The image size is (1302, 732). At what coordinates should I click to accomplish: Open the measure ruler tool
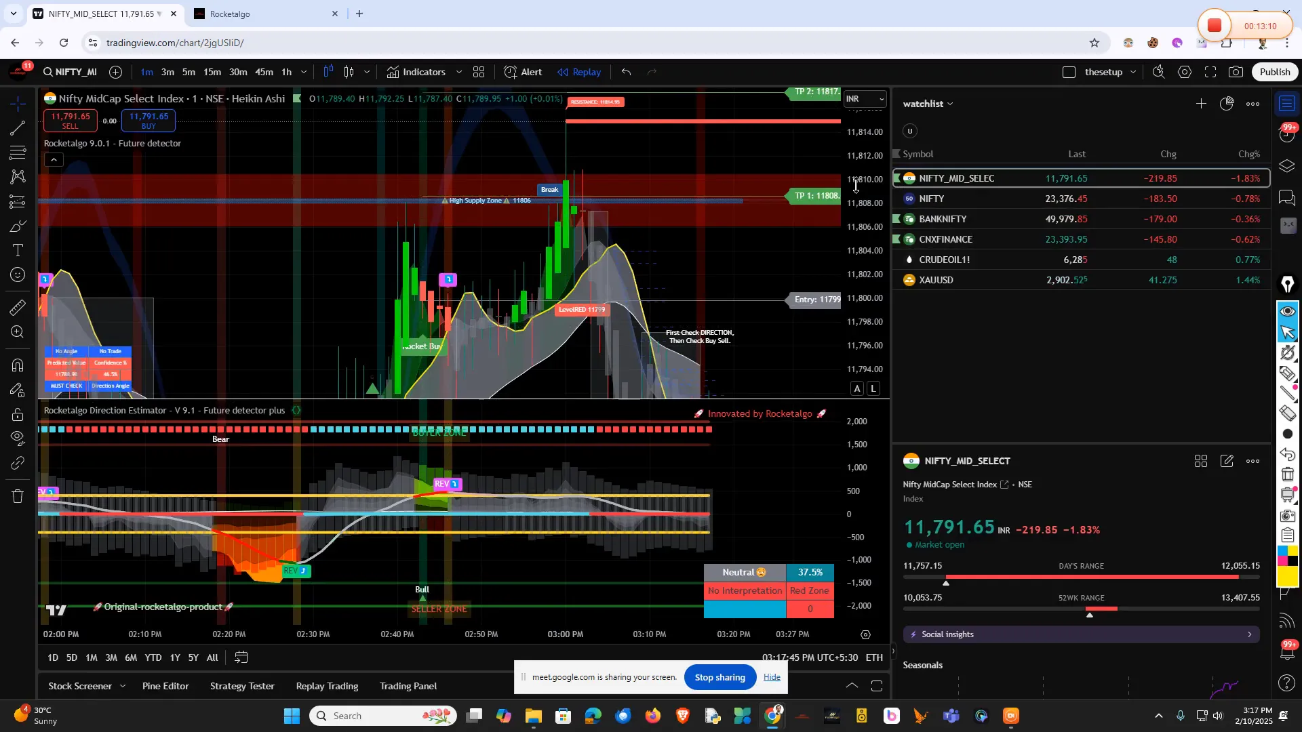18,308
